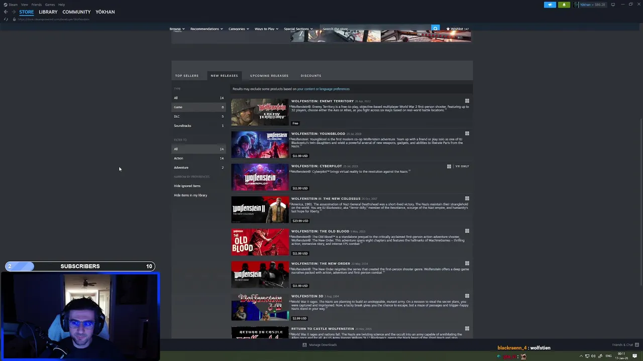643x361 pixels.
Task: Open Friends & Chat icon
Action: 636,345
